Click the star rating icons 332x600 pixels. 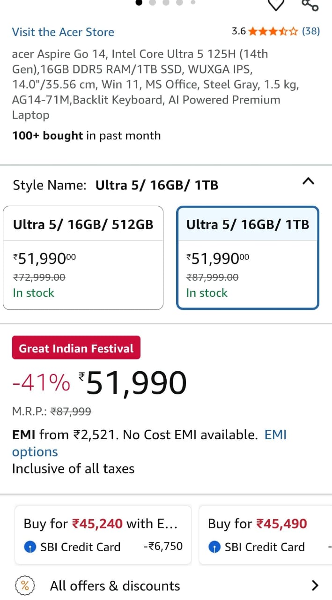(273, 31)
